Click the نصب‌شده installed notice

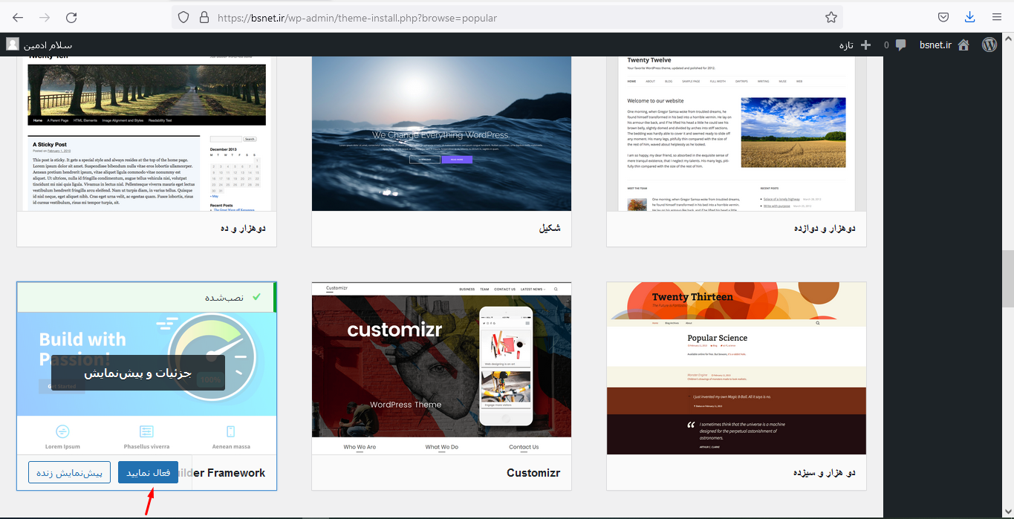click(x=146, y=297)
